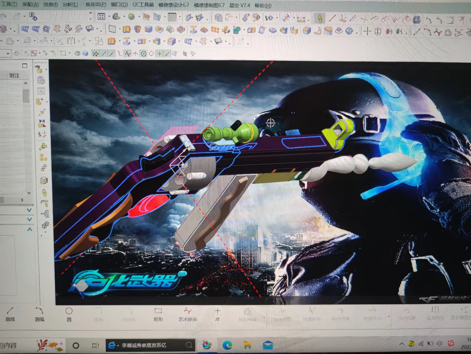Open the GC工具箱 menu
The height and width of the screenshot is (354, 471).
pos(143,5)
